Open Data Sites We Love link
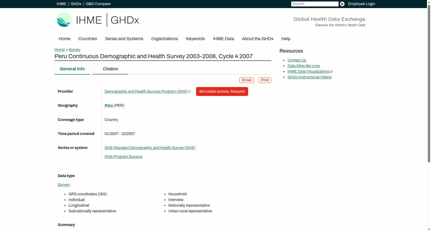The height and width of the screenshot is (232, 431). (304, 66)
